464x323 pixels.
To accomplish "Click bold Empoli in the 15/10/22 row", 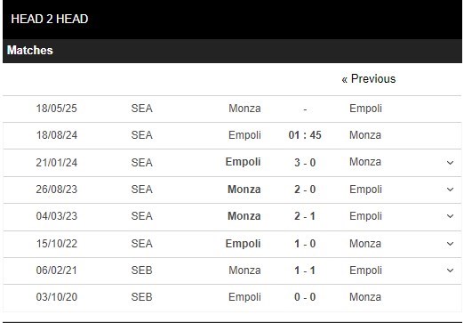I will (x=243, y=244).
